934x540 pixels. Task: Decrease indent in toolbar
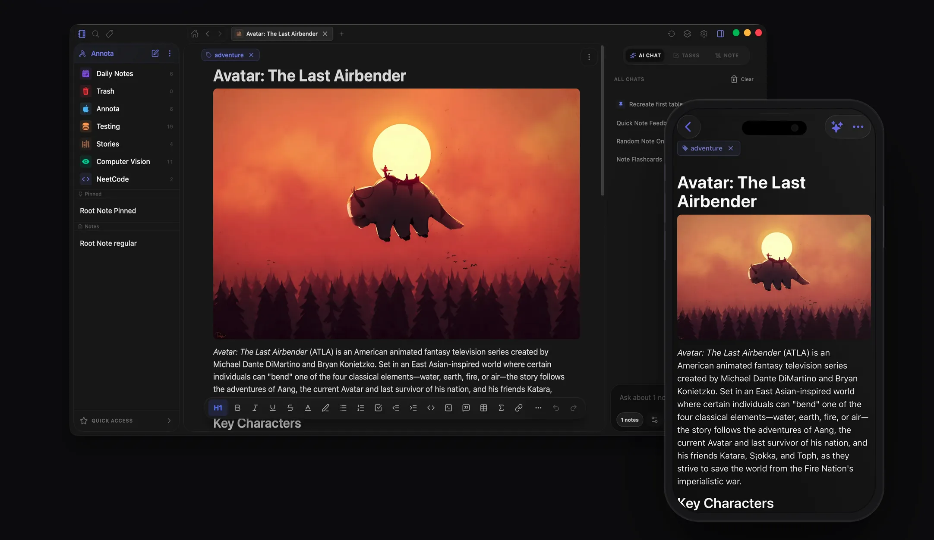(396, 408)
